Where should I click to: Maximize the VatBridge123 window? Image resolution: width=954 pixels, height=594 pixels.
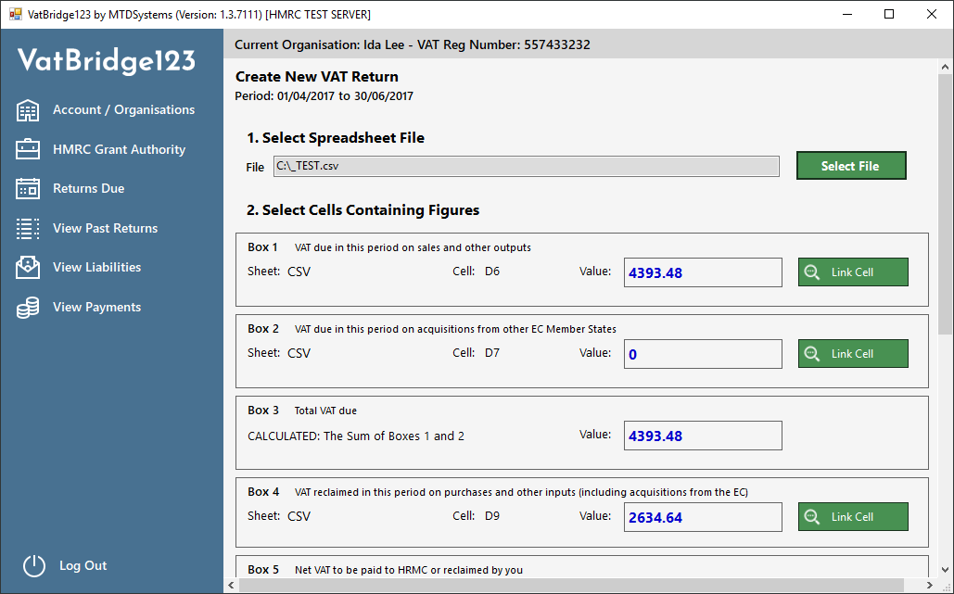point(889,14)
